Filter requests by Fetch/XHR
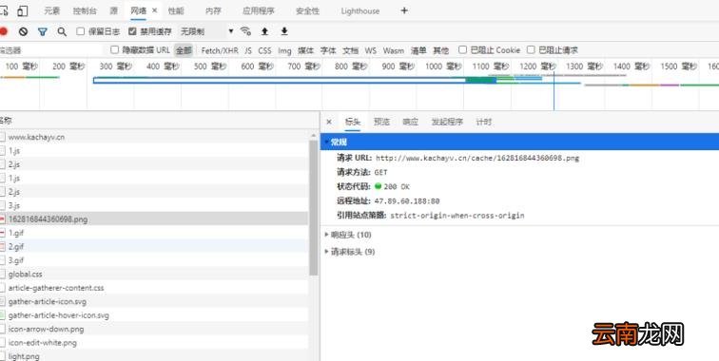Screen dimensions: 719x361 pyautogui.click(x=220, y=50)
